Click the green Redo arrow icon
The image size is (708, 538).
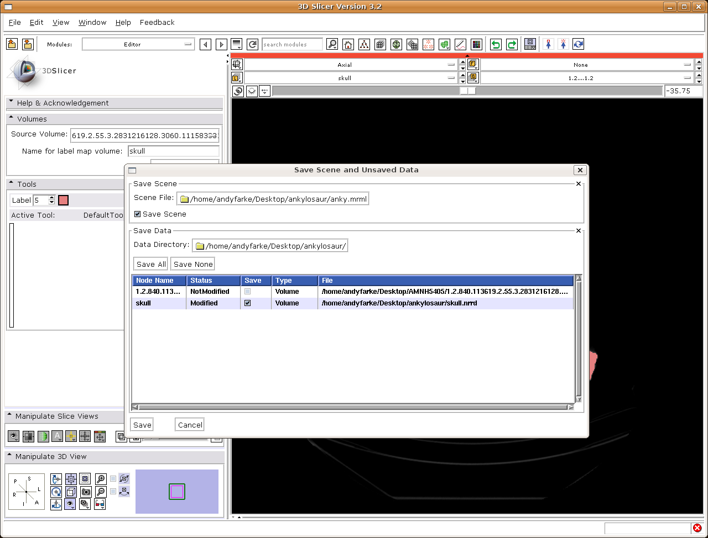pos(512,44)
